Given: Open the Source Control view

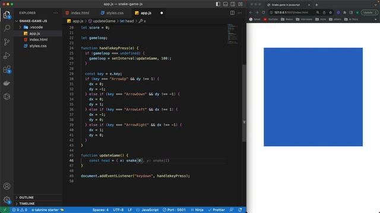Looking at the screenshot, I should click(x=7, y=42).
